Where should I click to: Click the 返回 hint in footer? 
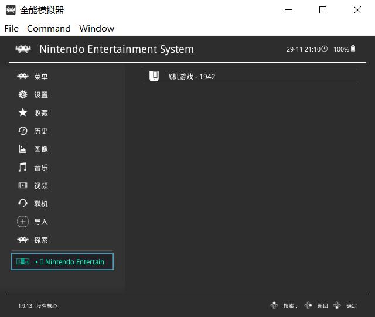[322, 305]
